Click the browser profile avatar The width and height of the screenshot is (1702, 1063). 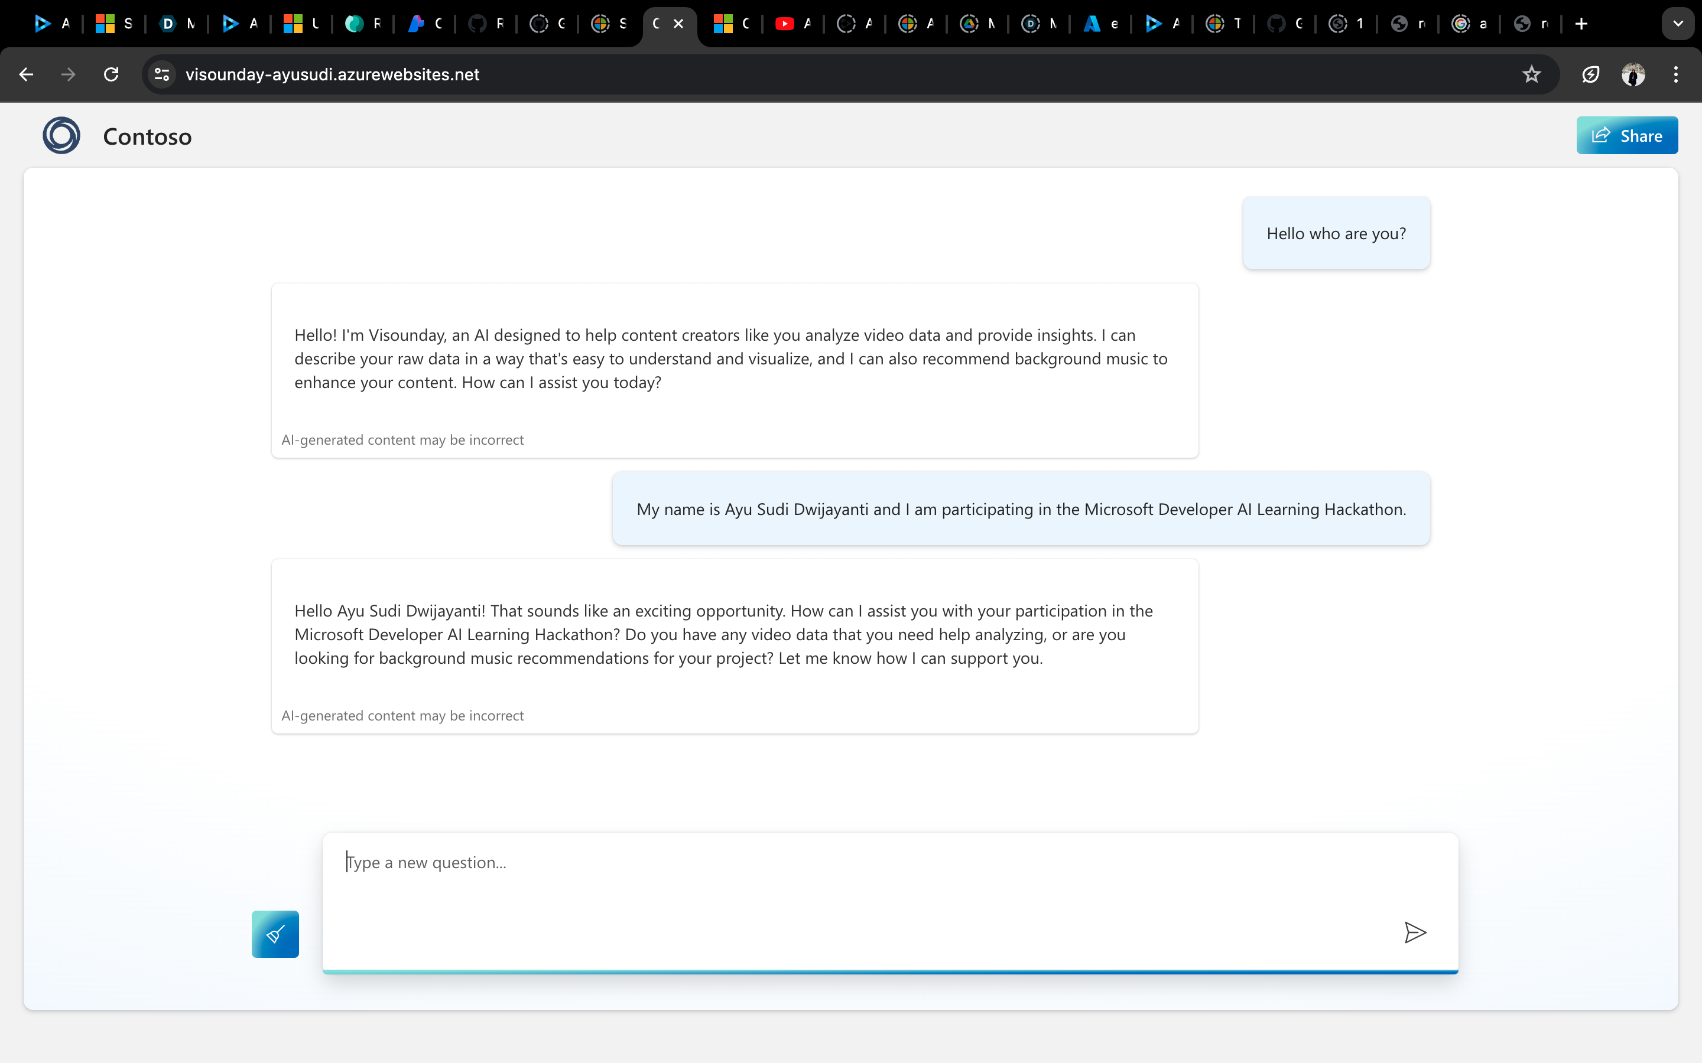1633,74
